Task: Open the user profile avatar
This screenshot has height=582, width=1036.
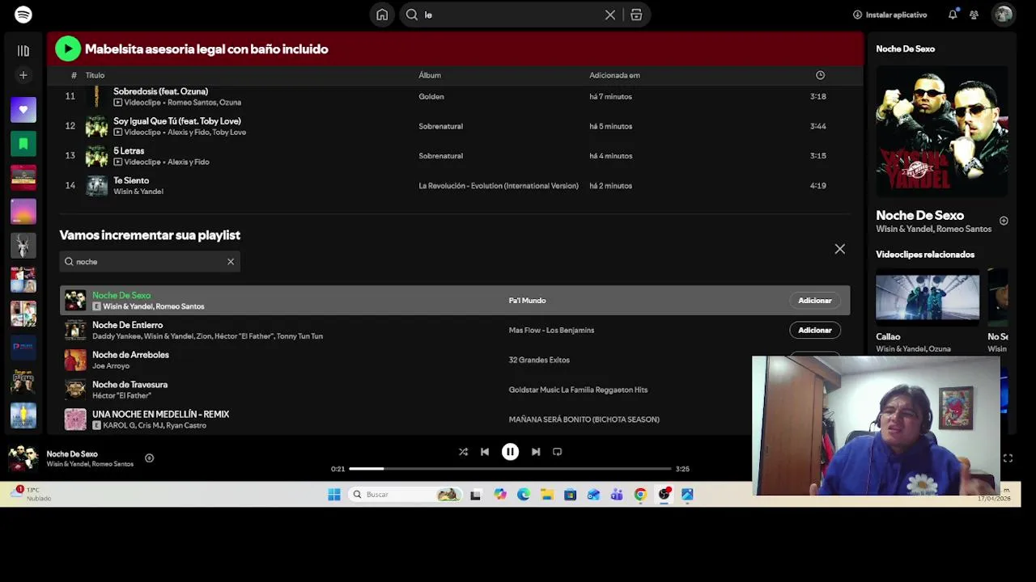Action: (x=1004, y=15)
